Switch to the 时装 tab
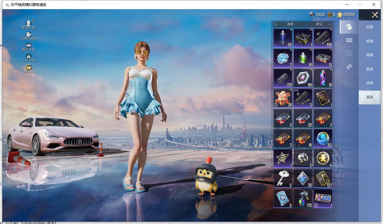 370,27
